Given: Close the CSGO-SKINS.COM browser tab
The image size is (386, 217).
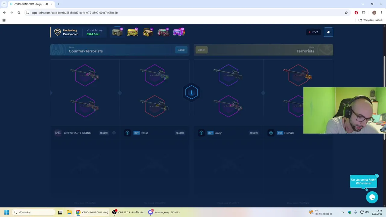Looking at the screenshot, I should pyautogui.click(x=52, y=4).
